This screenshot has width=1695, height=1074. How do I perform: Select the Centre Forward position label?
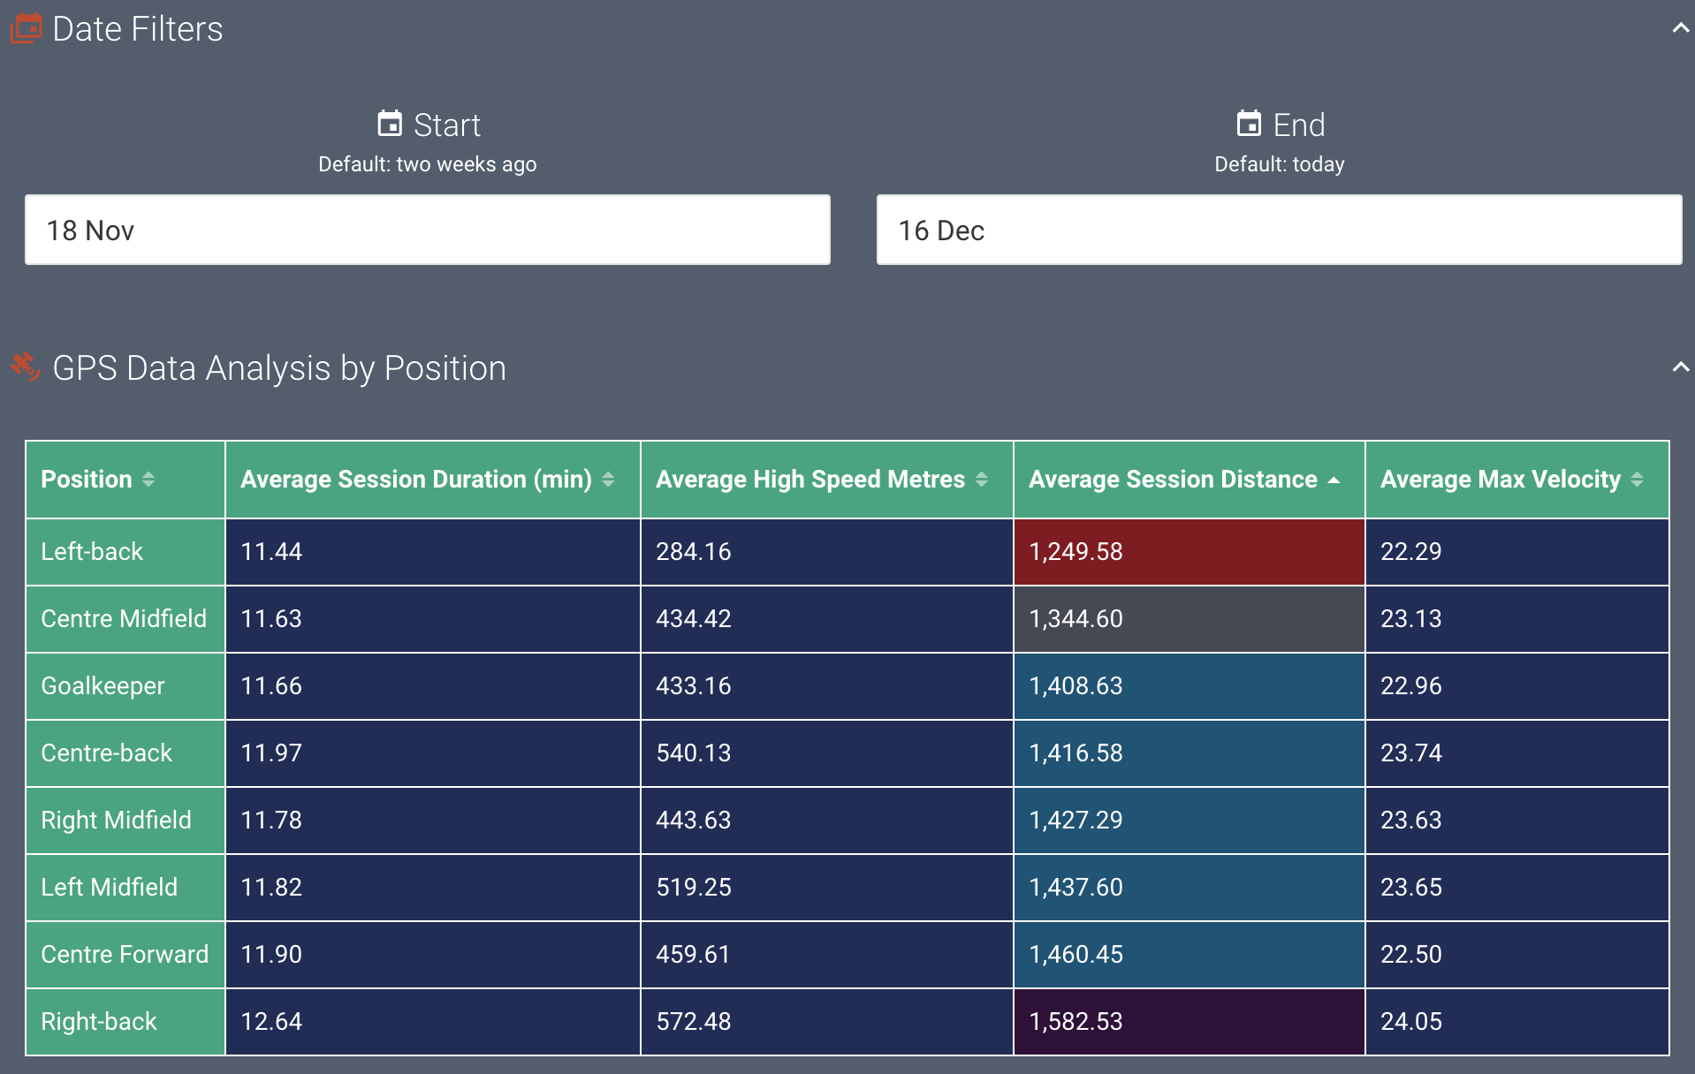pyautogui.click(x=125, y=955)
